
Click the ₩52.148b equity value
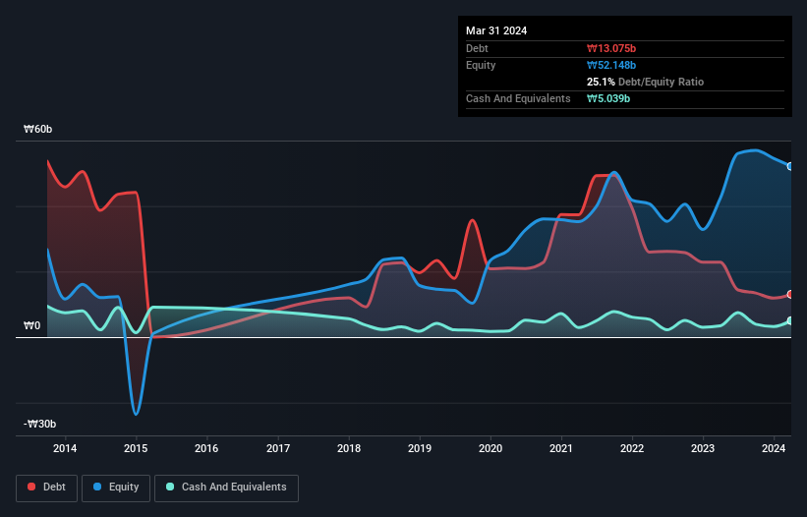click(611, 65)
